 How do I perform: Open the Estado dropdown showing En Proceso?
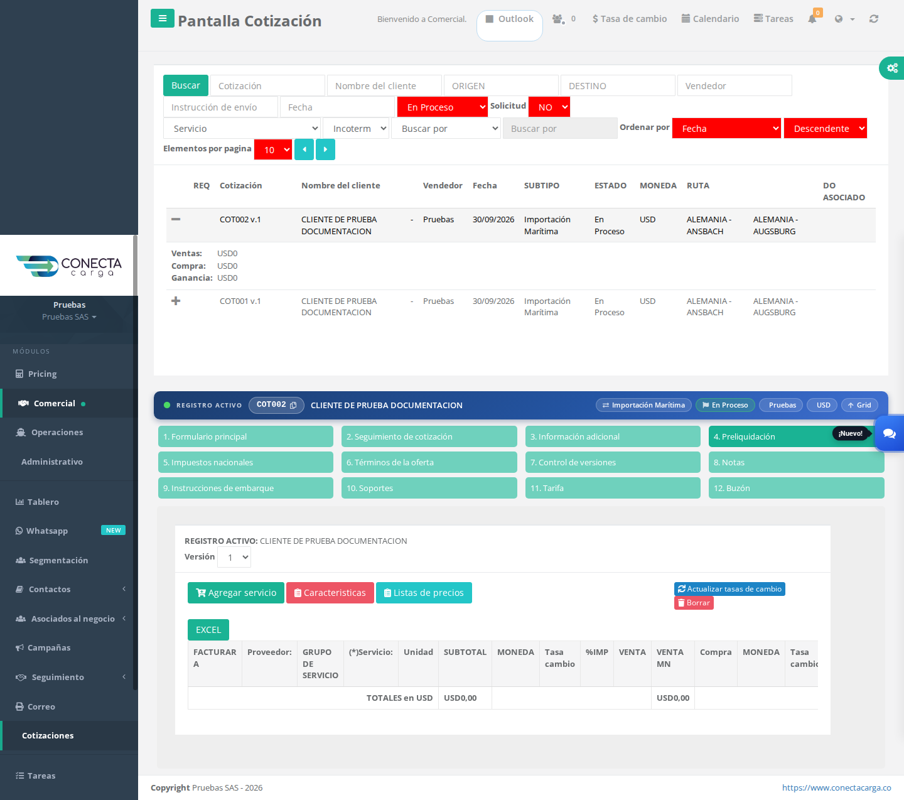click(443, 107)
